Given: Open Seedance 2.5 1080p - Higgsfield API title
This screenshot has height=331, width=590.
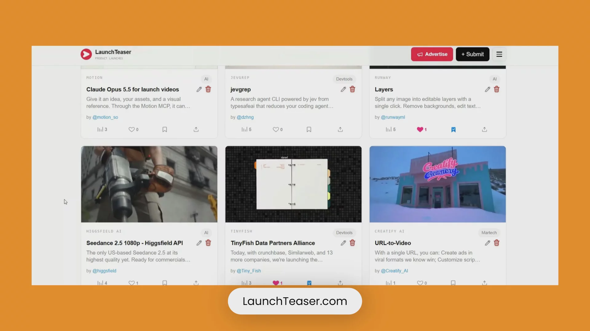Looking at the screenshot, I should coord(135,243).
